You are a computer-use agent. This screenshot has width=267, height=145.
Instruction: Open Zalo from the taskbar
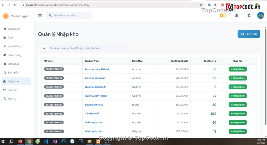point(72,141)
